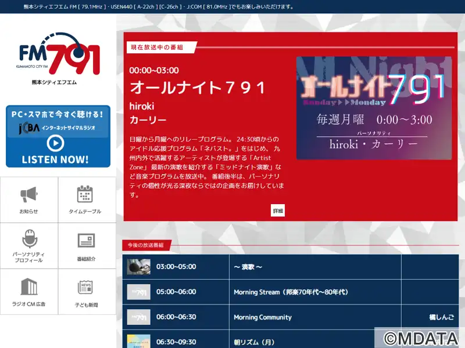Click the personality name hiroki
Screen dimensions: 465x348
[142, 106]
